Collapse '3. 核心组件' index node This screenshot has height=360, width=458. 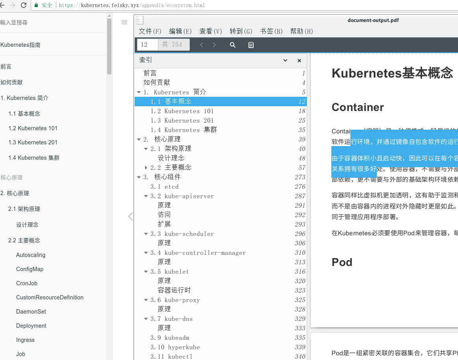tap(139, 177)
